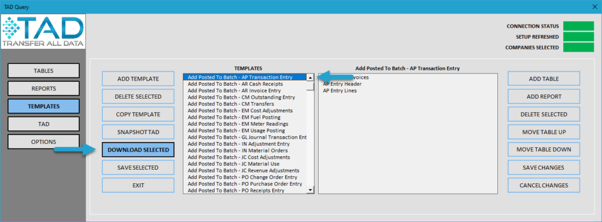Viewport: 602px width, 222px height.
Task: Switch to the TAD sidebar tab
Action: (44, 124)
